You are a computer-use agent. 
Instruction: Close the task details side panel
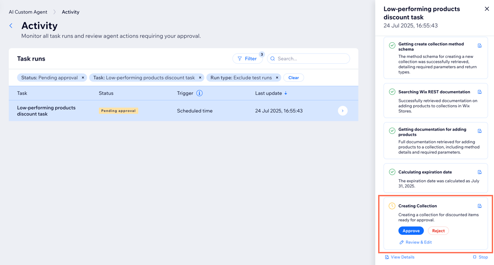487,9
